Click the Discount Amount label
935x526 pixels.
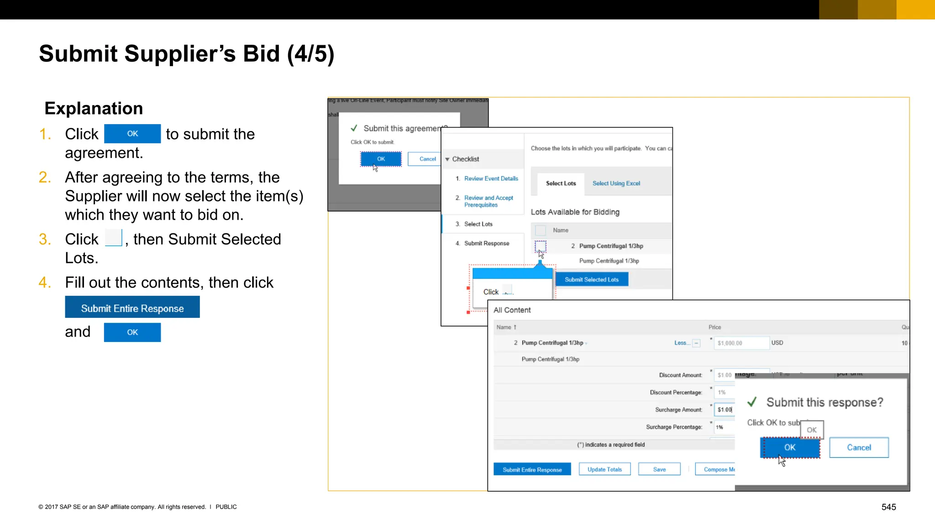point(680,375)
